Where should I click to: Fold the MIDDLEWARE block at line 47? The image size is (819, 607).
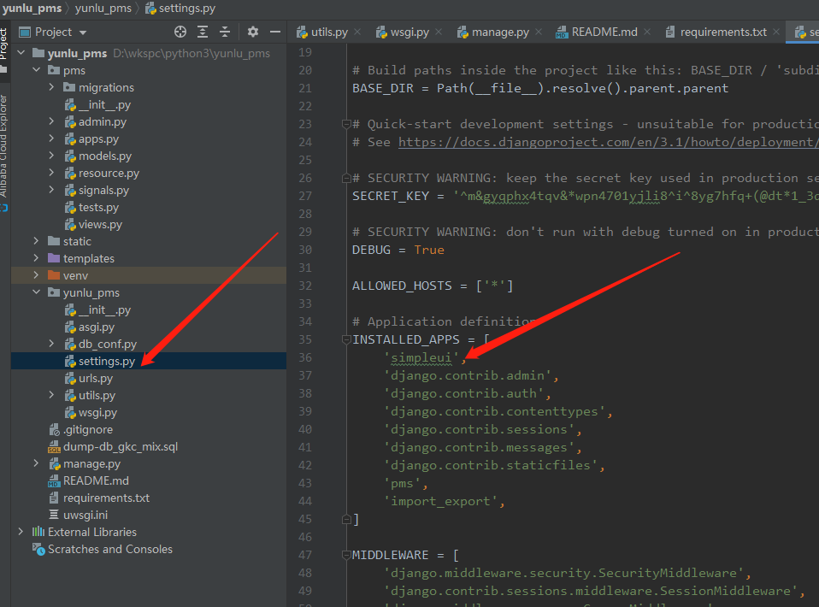(345, 555)
